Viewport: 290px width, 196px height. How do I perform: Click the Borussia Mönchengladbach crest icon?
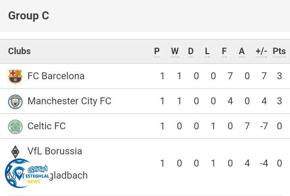coord(15,152)
